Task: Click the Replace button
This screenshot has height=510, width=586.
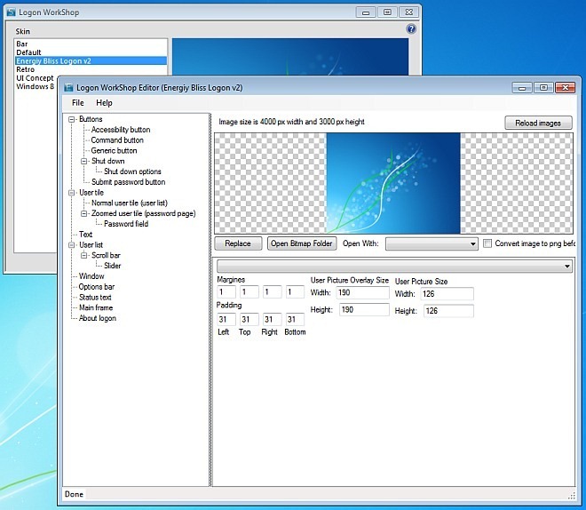Action: (238, 243)
